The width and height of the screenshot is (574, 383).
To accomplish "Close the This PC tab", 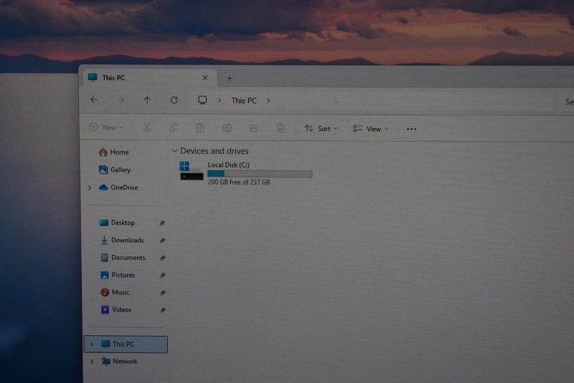I will pyautogui.click(x=205, y=78).
